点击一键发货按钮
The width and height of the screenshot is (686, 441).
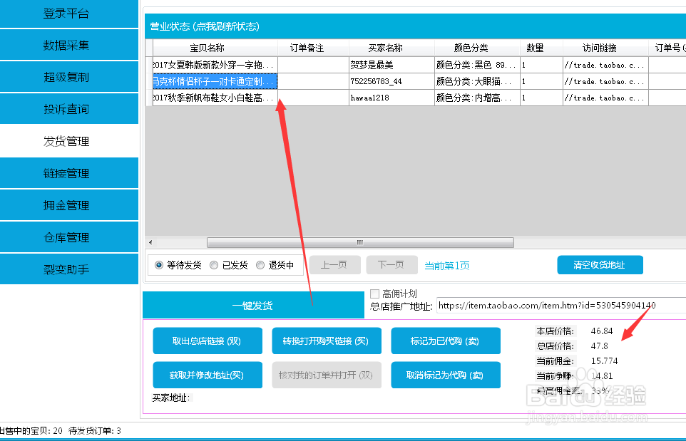point(253,304)
